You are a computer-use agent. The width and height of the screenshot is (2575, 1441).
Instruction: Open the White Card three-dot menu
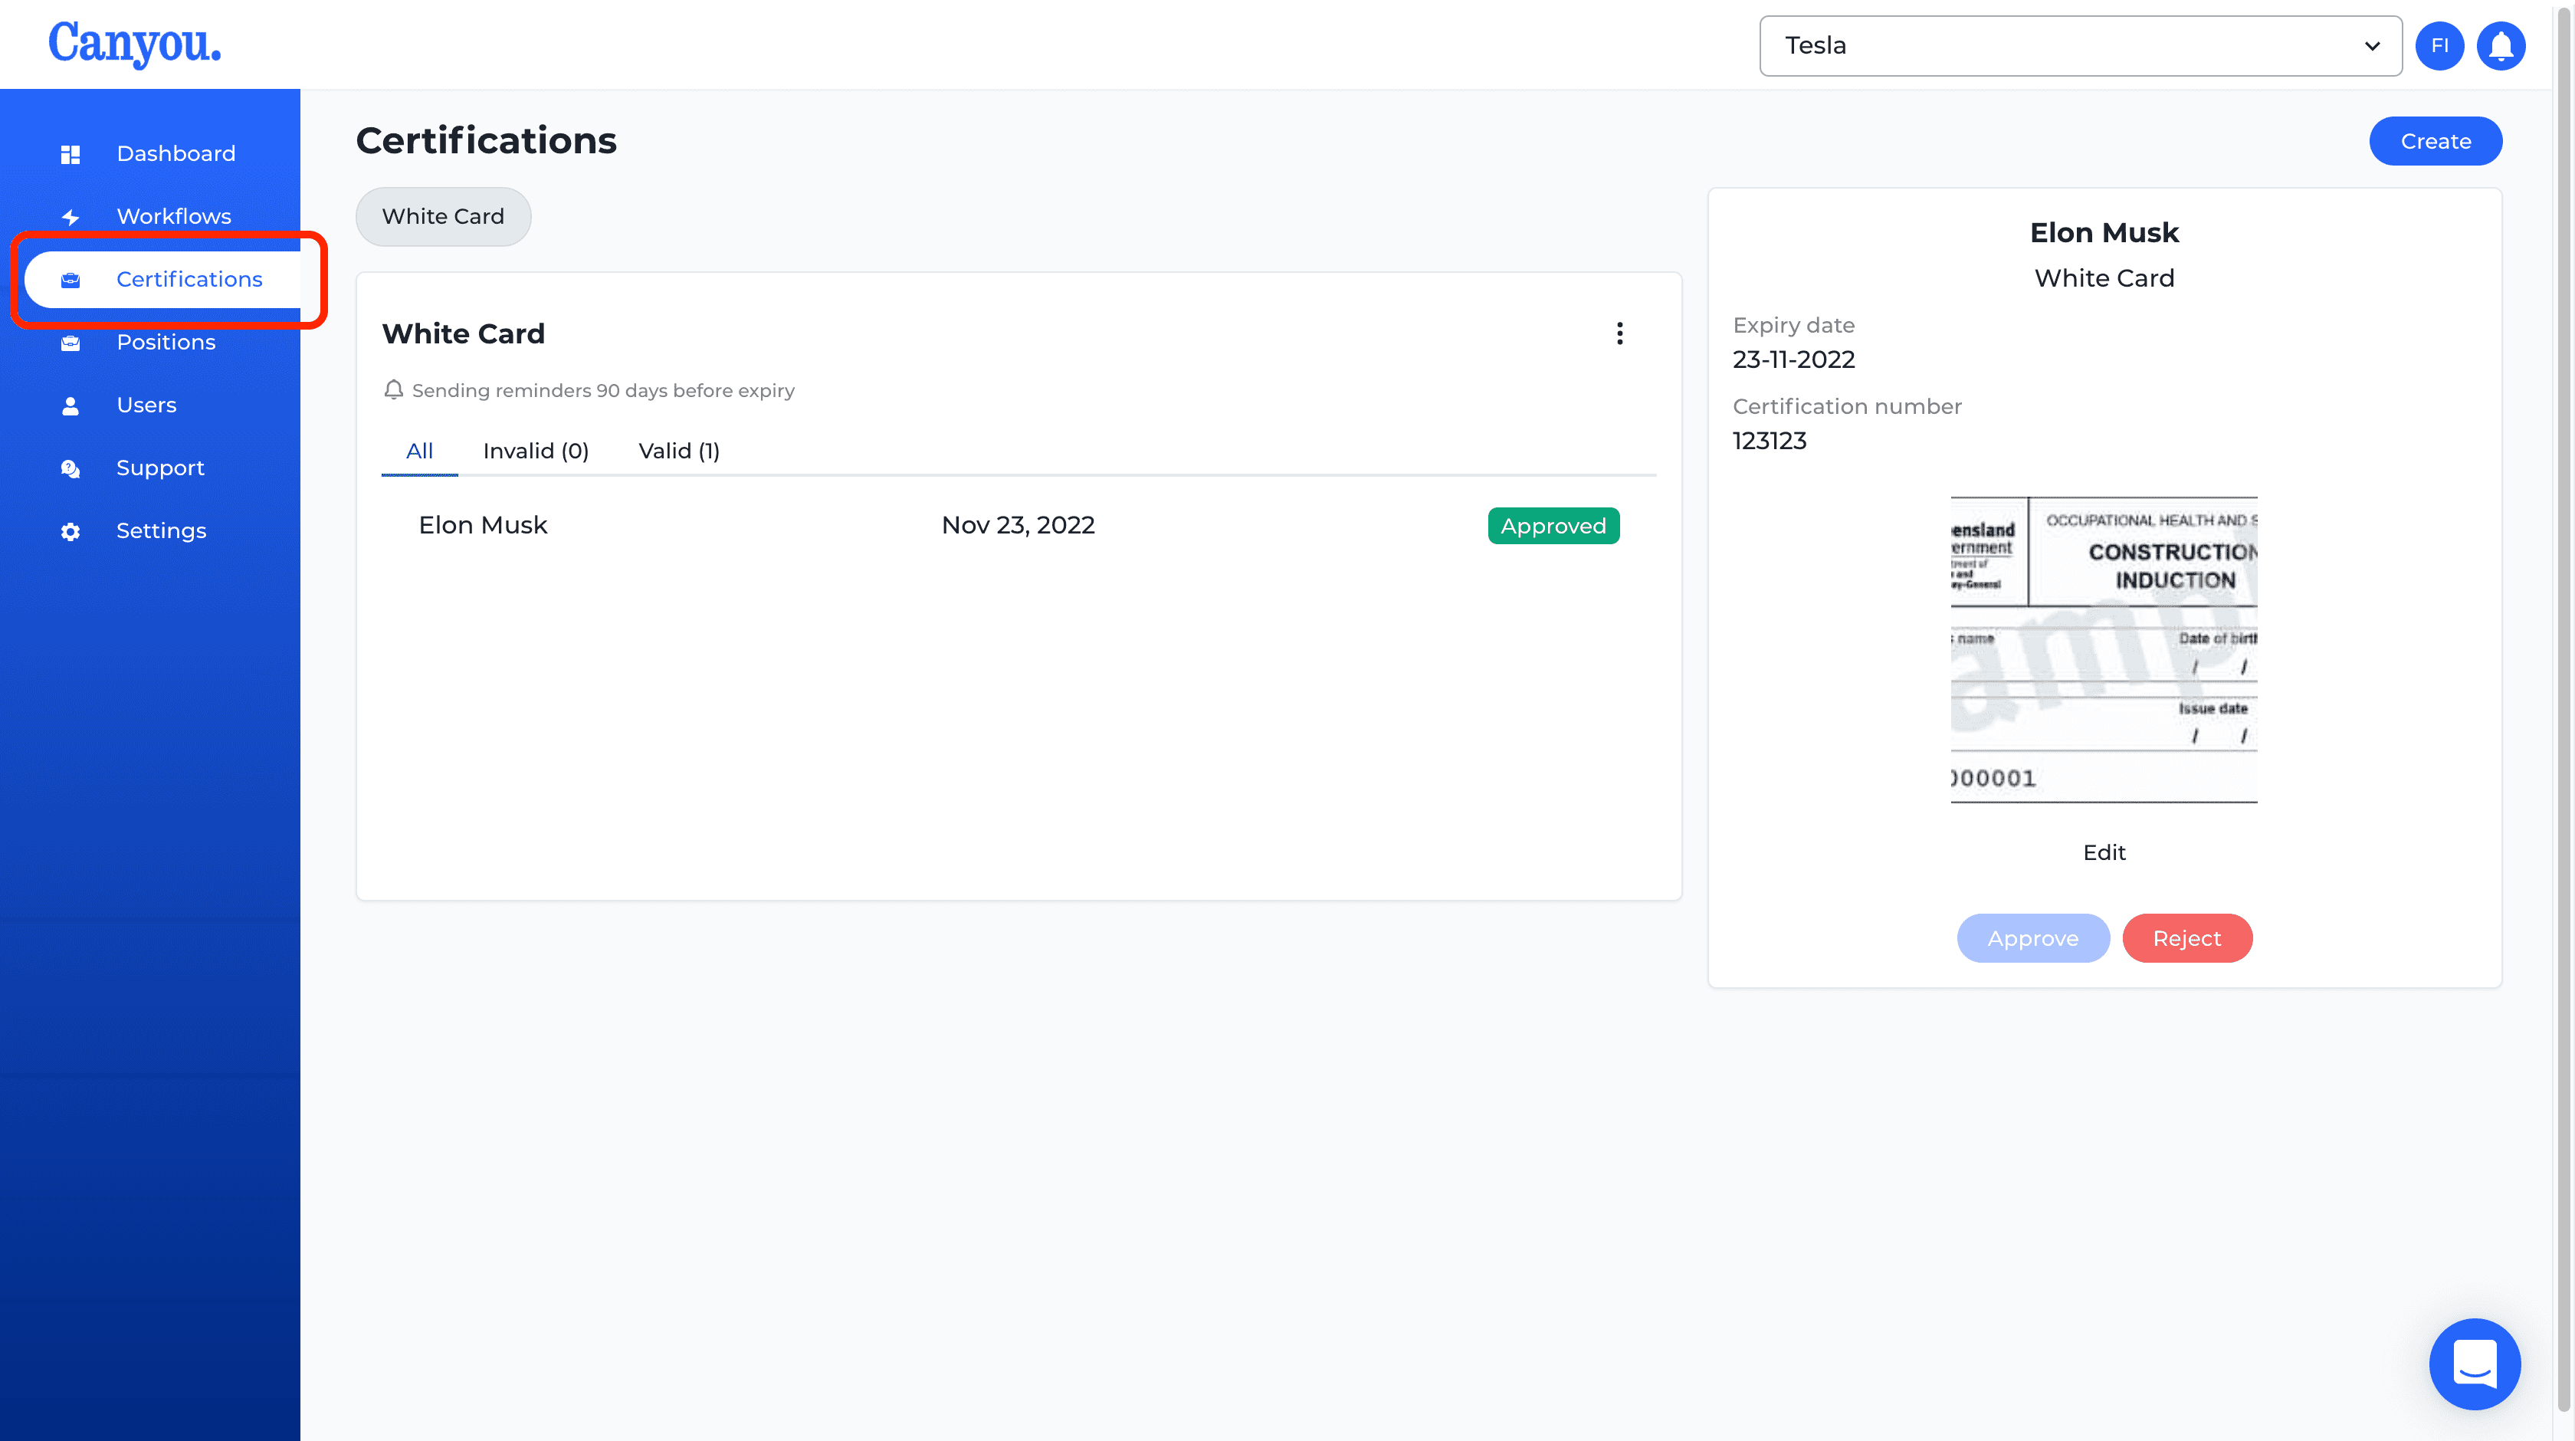pyautogui.click(x=1619, y=334)
